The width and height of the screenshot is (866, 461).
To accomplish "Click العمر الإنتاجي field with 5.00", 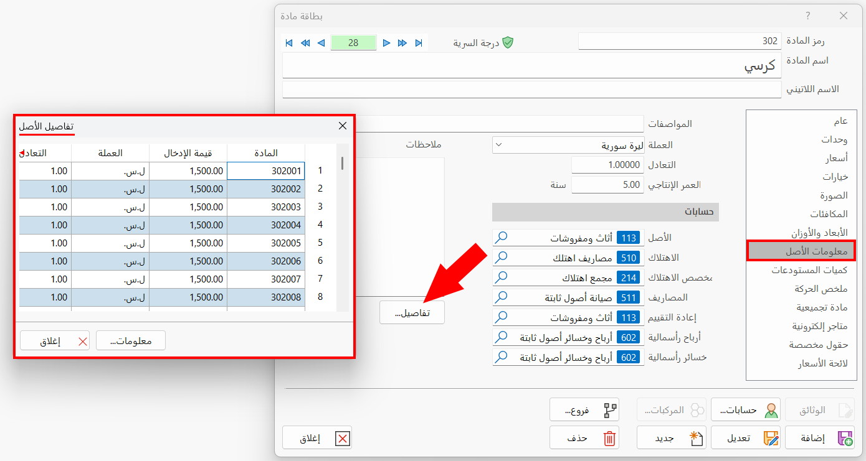I will click(607, 185).
